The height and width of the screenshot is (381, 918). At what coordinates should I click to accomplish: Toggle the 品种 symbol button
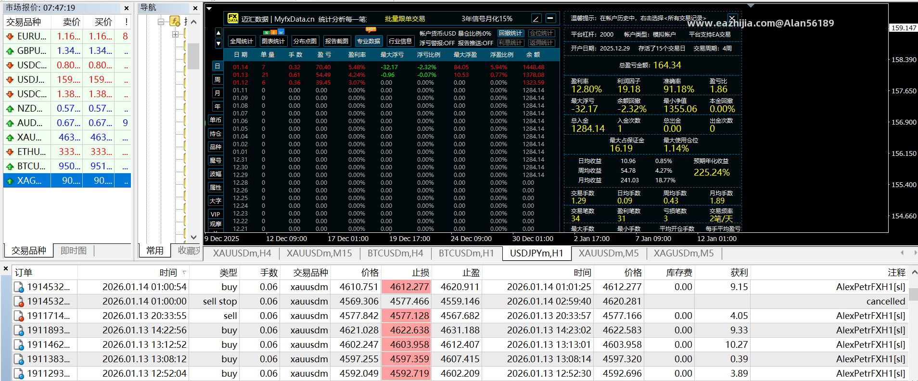pyautogui.click(x=216, y=147)
